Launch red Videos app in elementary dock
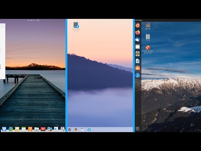The image size is (201, 151). click(43, 129)
